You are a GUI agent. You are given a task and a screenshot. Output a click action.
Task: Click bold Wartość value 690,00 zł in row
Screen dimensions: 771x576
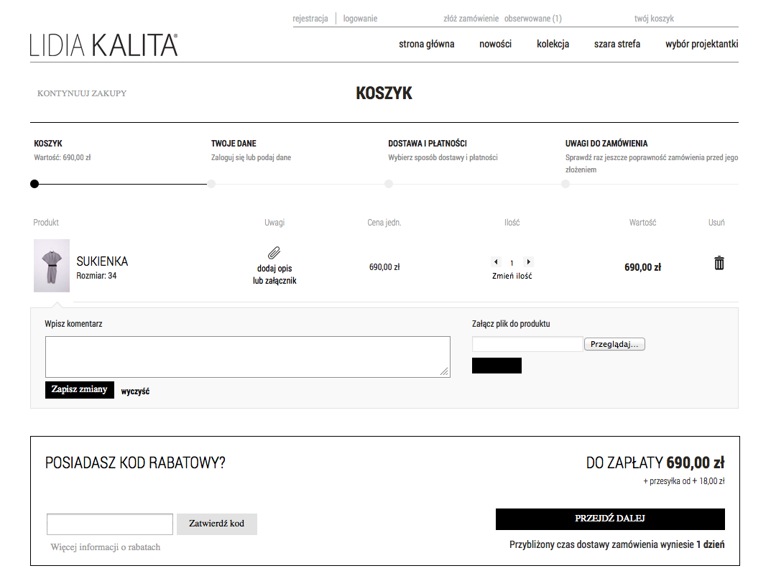pos(642,267)
